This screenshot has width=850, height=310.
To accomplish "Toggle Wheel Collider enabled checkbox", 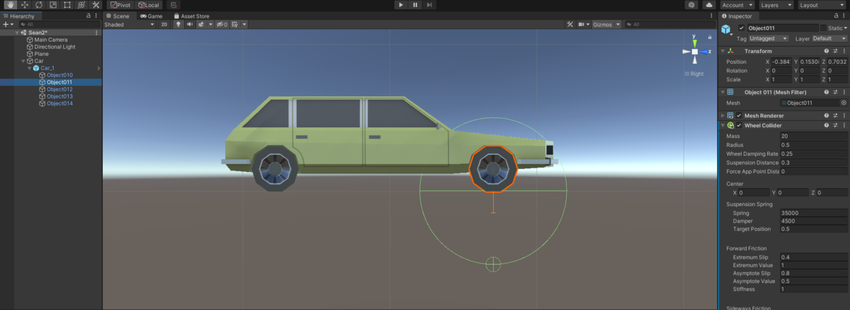I will [739, 125].
